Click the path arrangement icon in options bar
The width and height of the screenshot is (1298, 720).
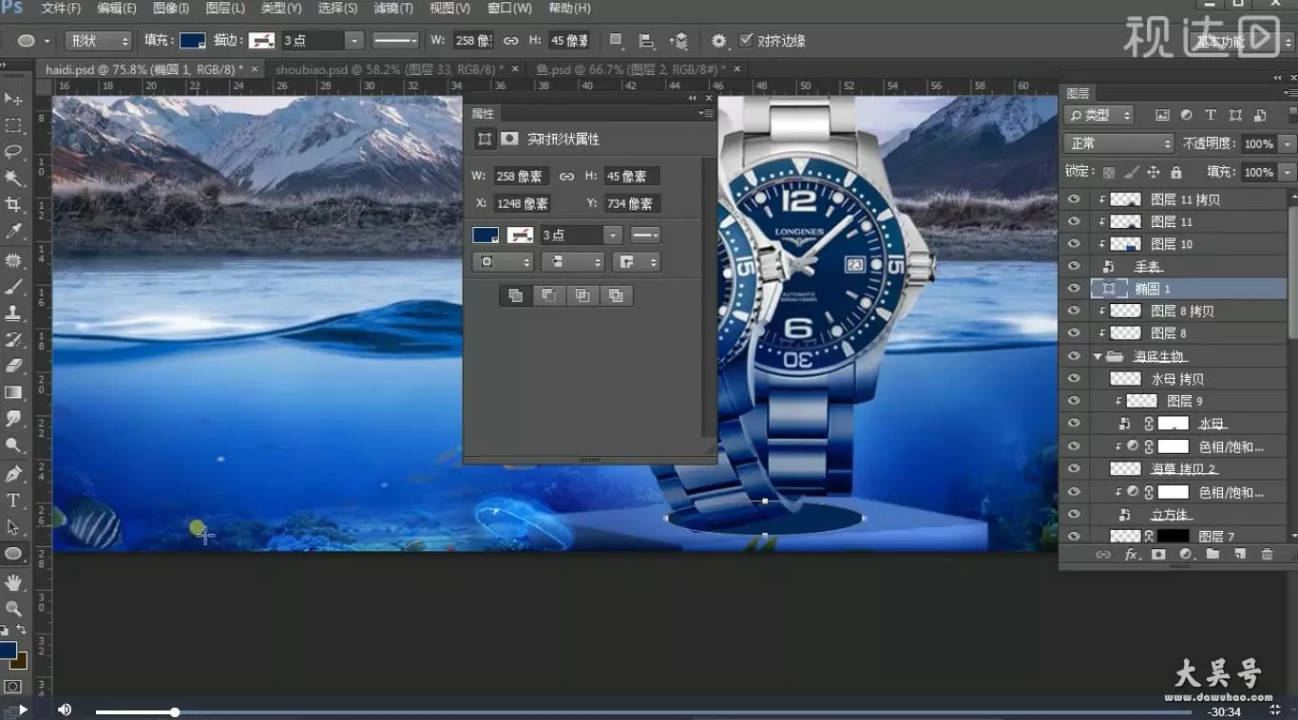[x=678, y=41]
